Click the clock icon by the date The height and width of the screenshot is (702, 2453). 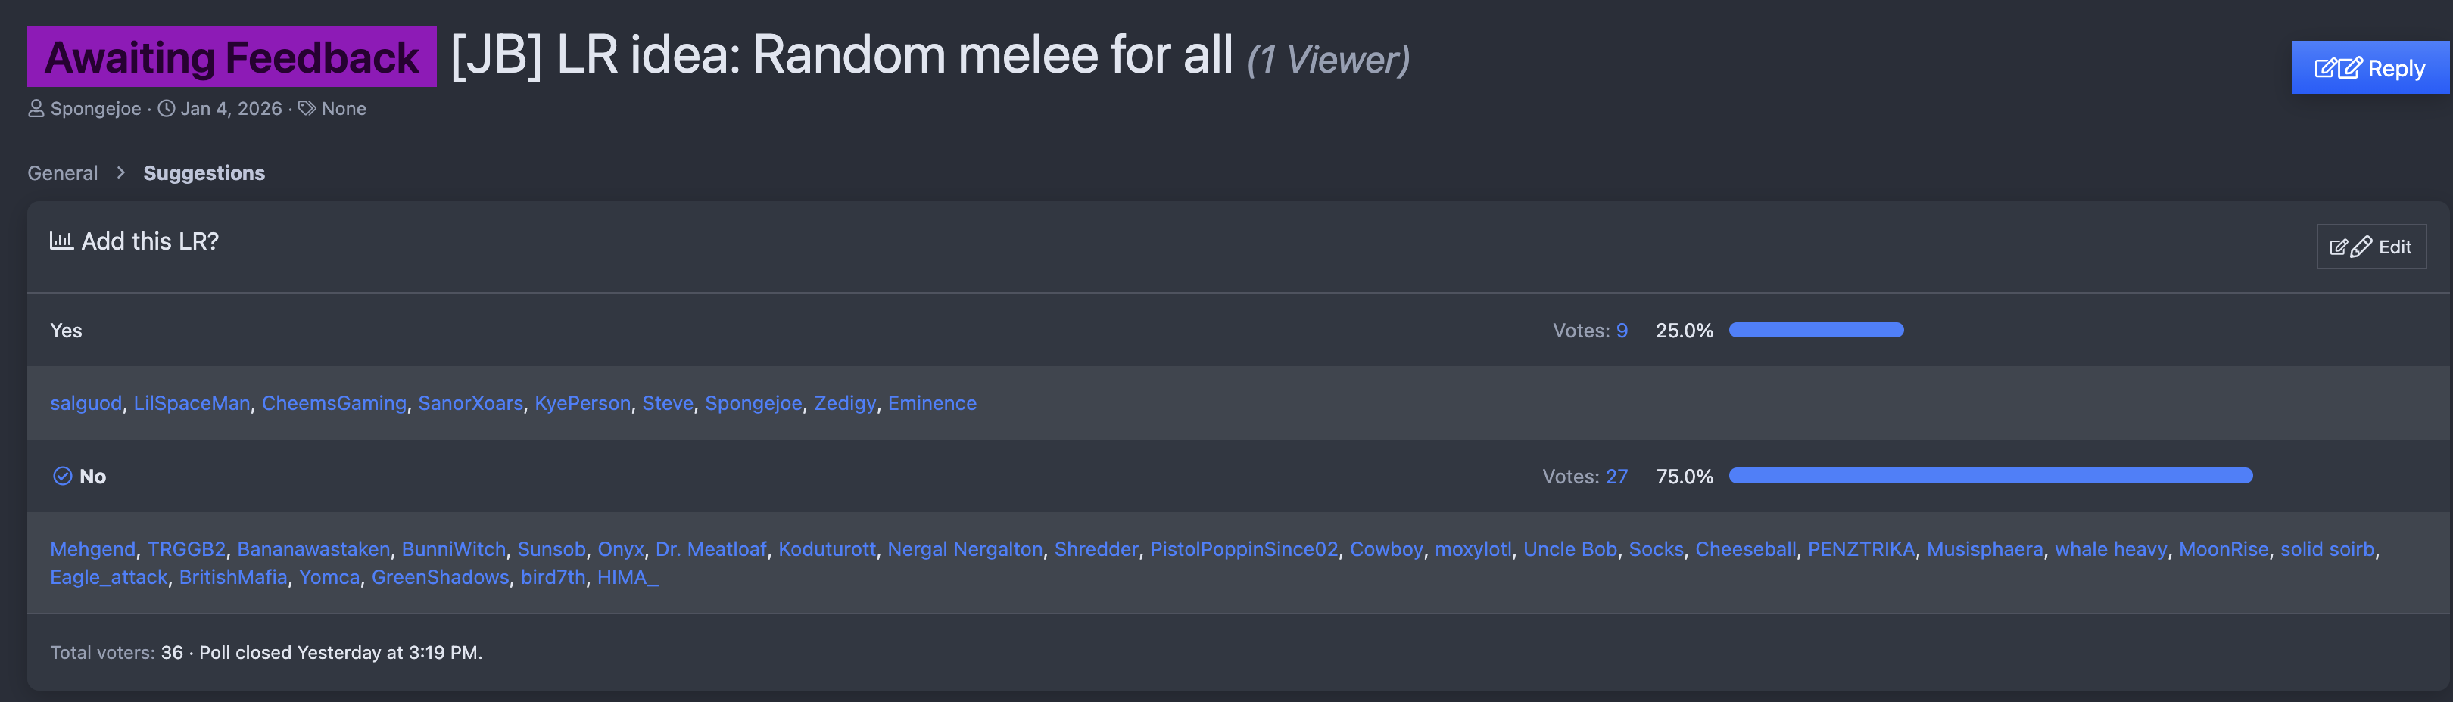pos(167,110)
